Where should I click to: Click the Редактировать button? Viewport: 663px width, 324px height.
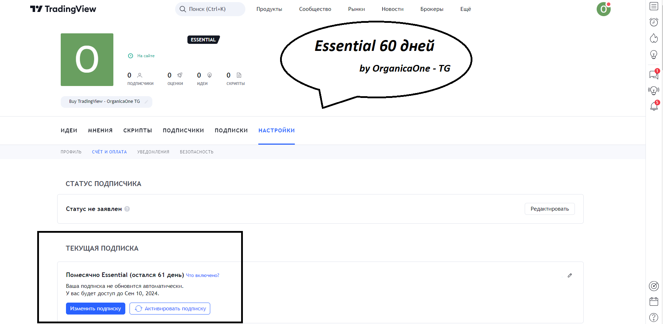tap(550, 209)
